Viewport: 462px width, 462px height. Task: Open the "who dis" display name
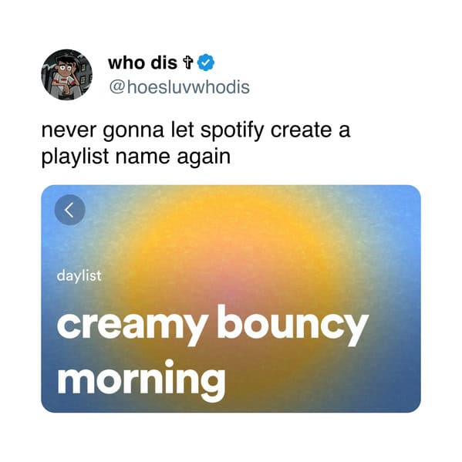143,62
